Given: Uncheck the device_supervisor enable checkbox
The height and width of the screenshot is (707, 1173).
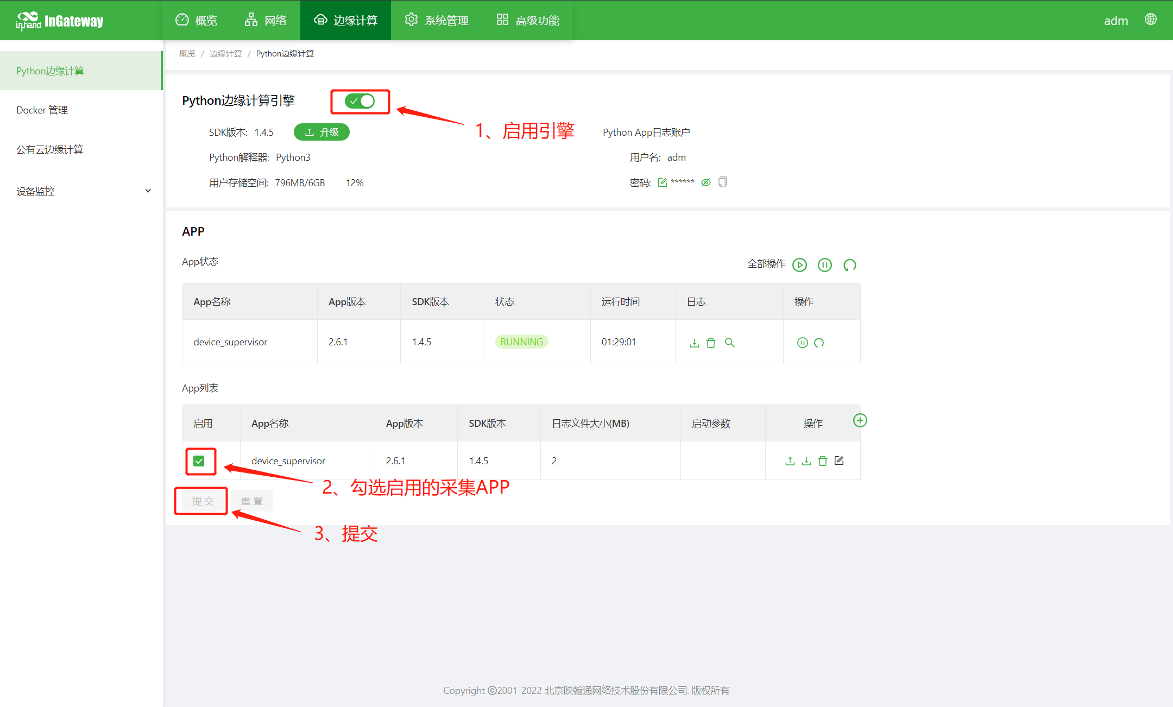Looking at the screenshot, I should click(199, 461).
